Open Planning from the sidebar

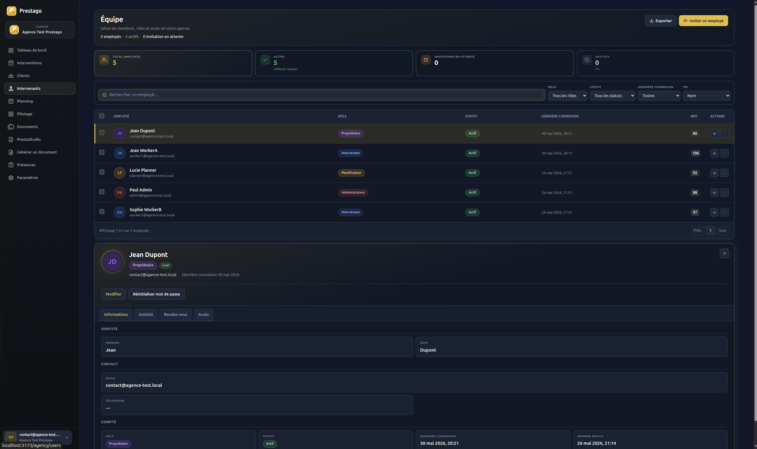tap(40, 101)
